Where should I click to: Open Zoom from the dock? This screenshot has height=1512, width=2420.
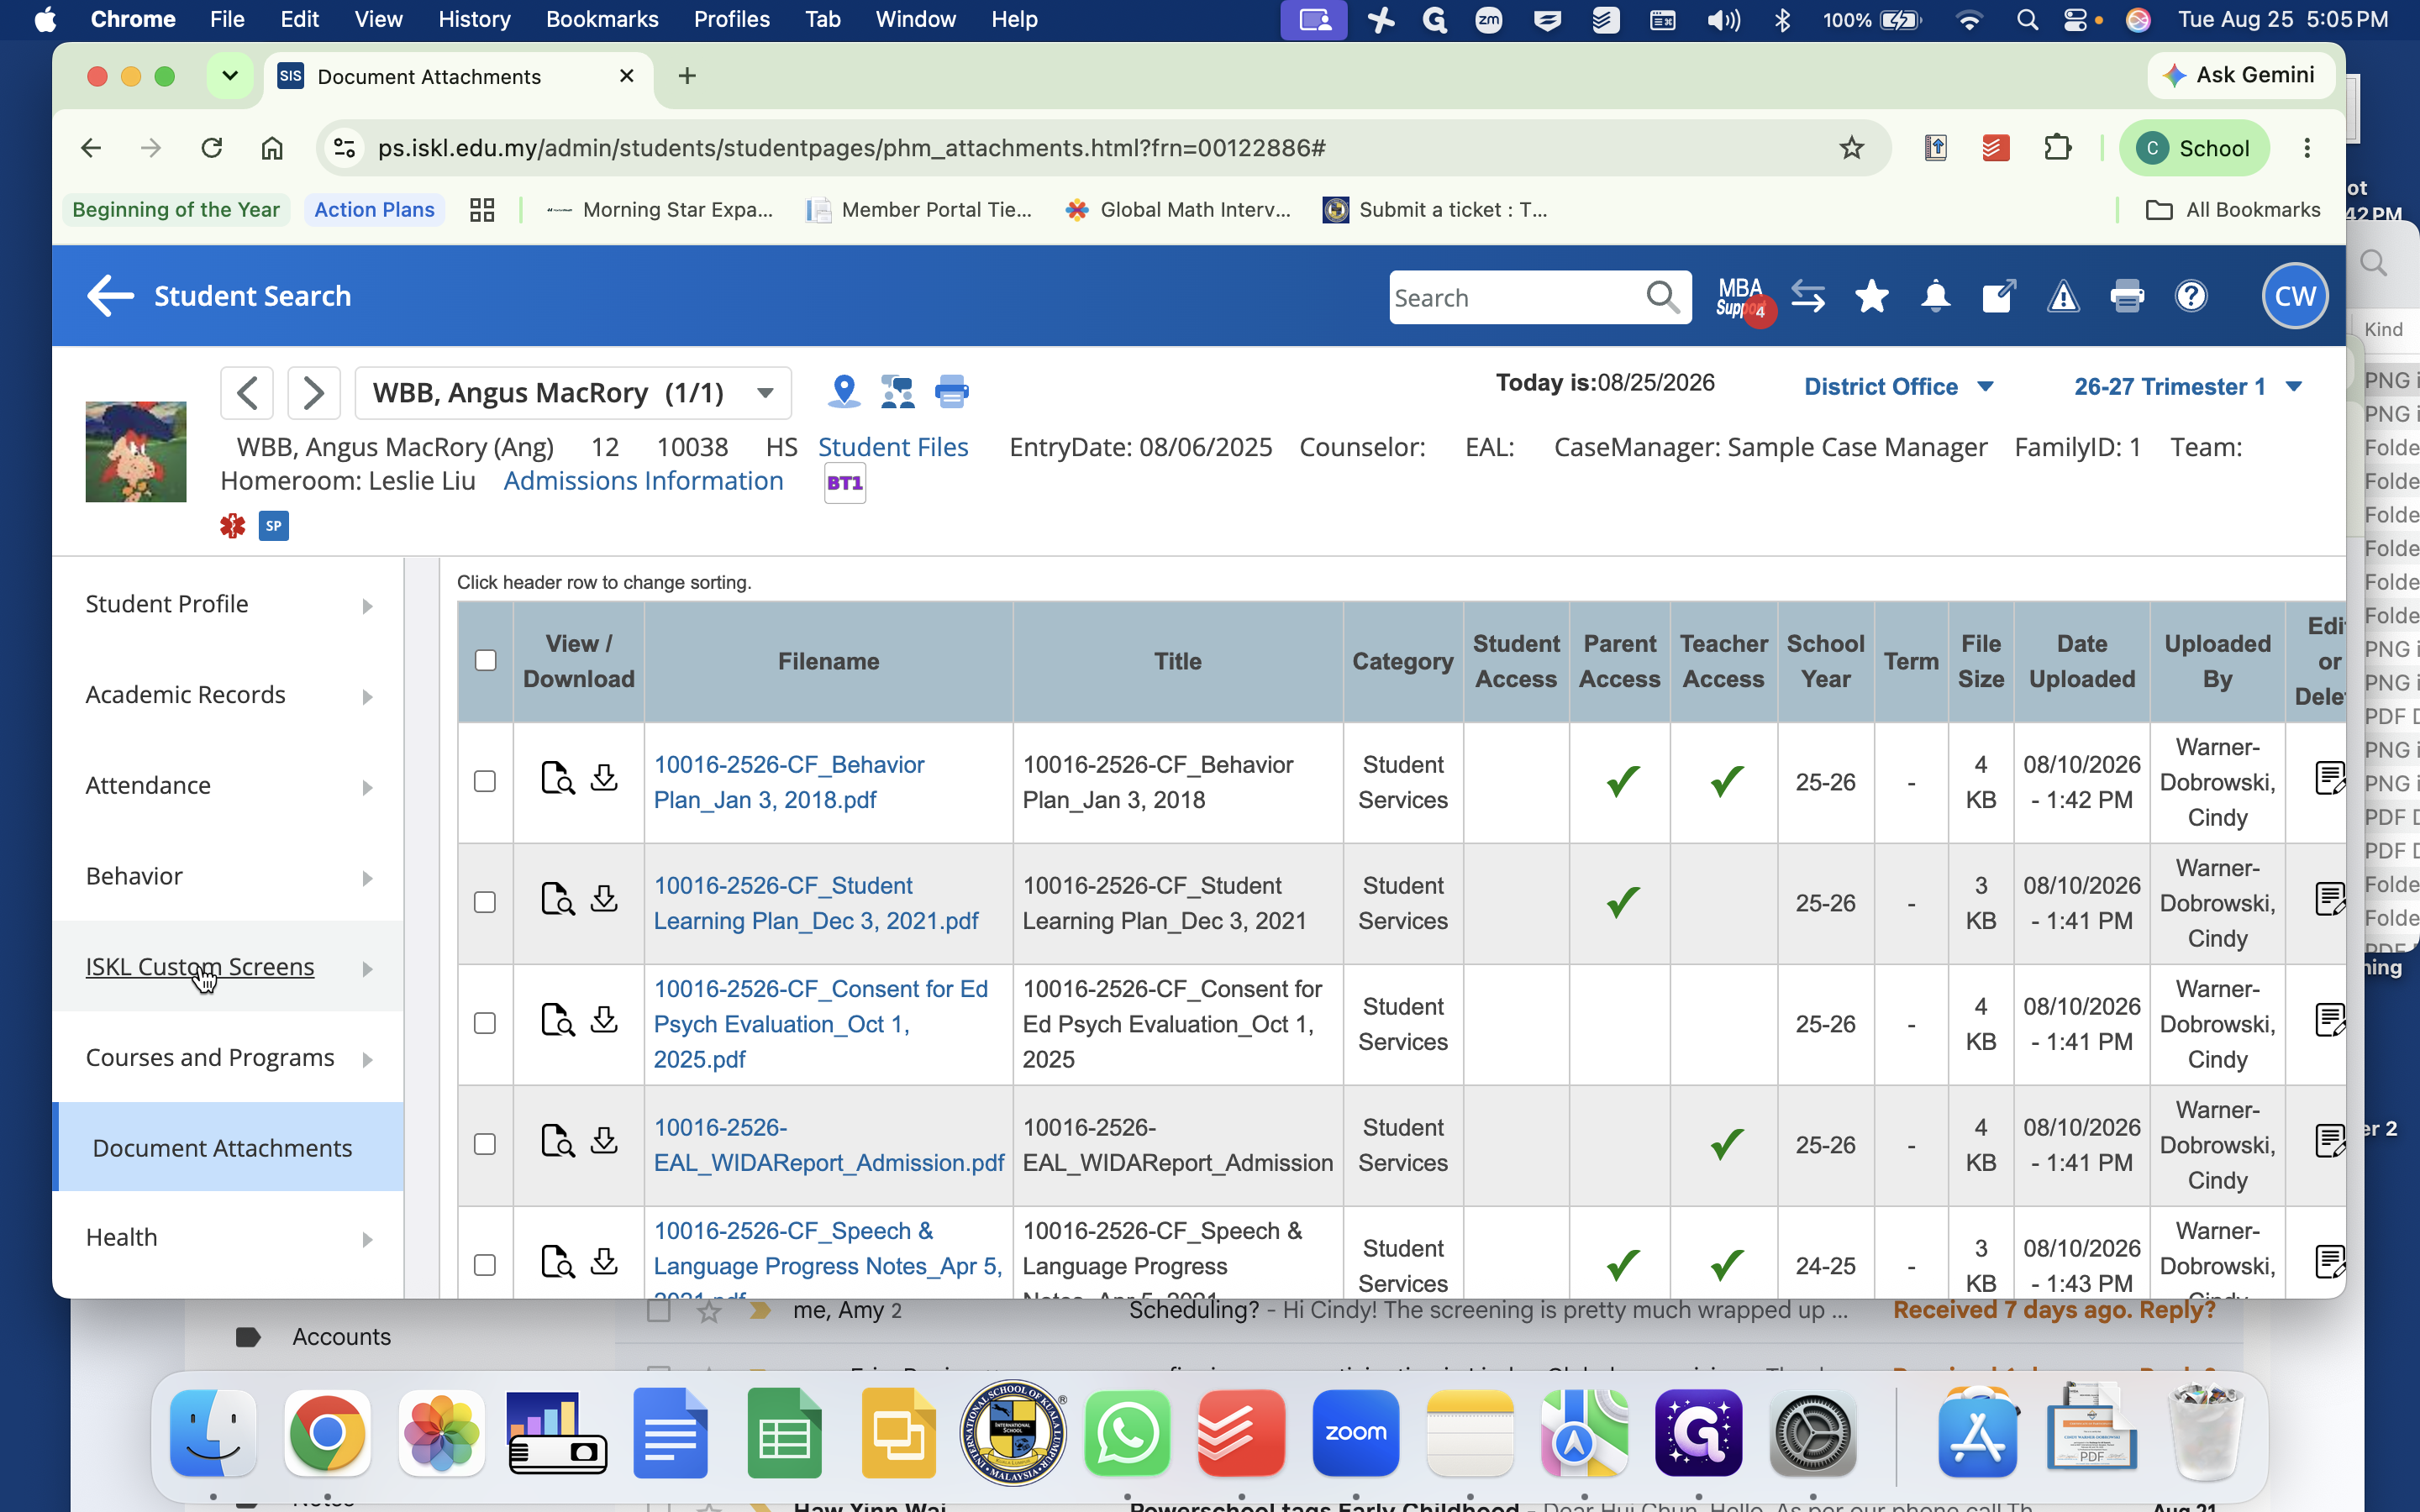pos(1355,1432)
